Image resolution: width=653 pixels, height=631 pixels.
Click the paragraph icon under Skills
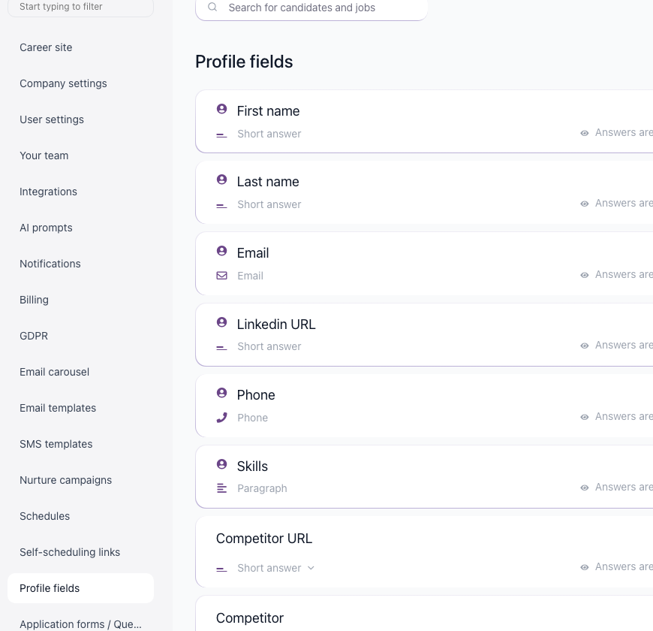(x=221, y=488)
